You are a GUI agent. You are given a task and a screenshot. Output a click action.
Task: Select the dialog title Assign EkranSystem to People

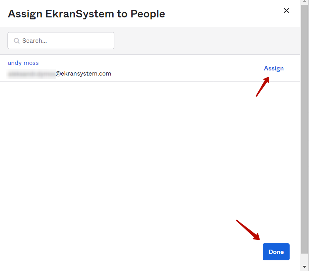pos(86,14)
